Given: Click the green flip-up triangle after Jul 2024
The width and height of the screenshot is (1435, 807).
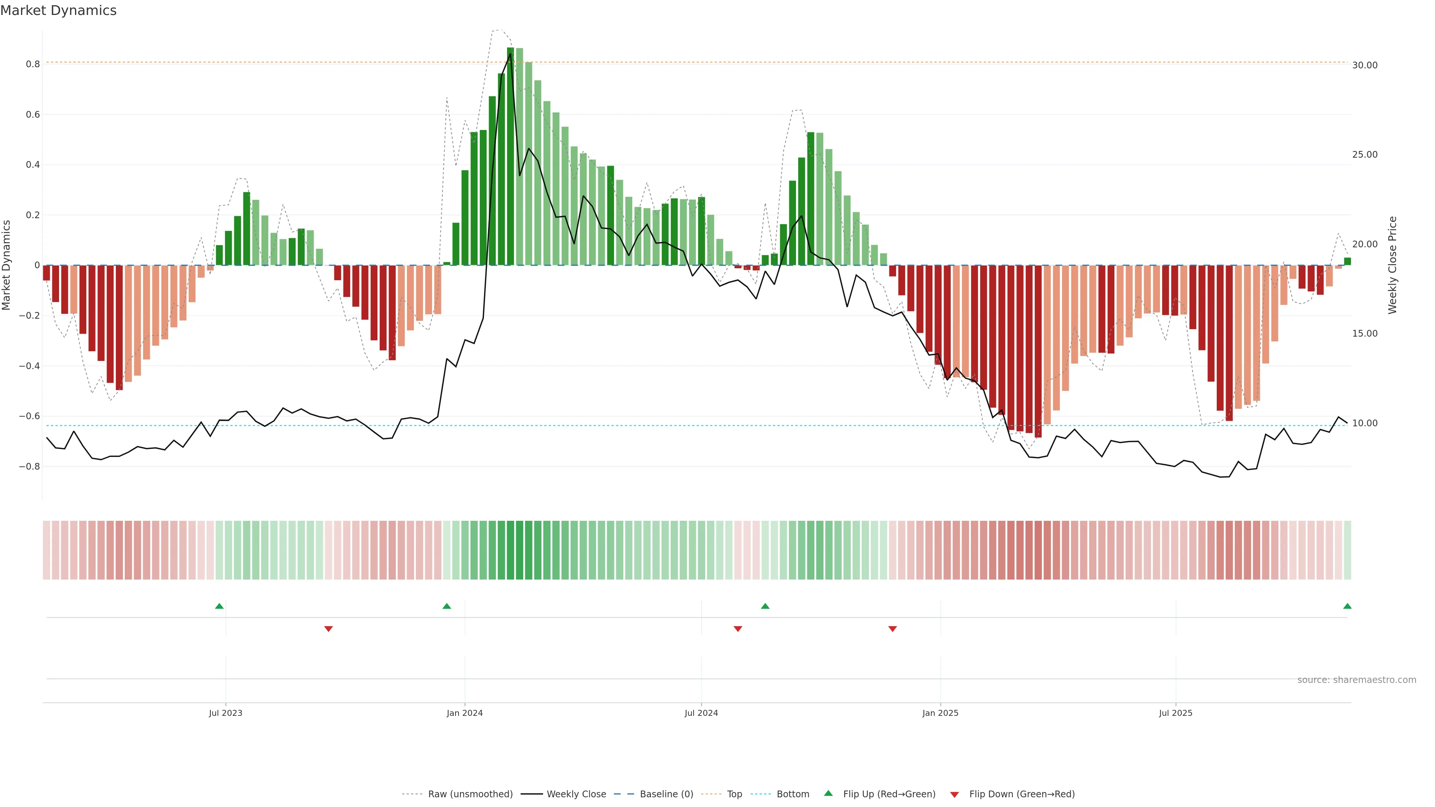Looking at the screenshot, I should coord(765,606).
